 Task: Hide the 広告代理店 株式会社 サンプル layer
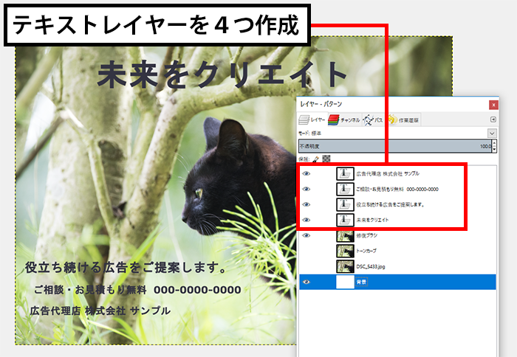(307, 173)
